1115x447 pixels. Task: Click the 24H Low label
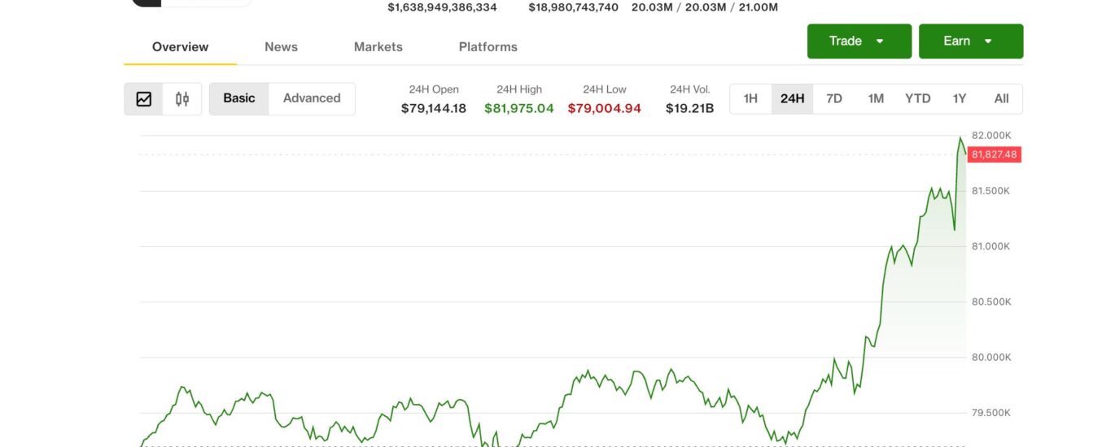tap(605, 89)
